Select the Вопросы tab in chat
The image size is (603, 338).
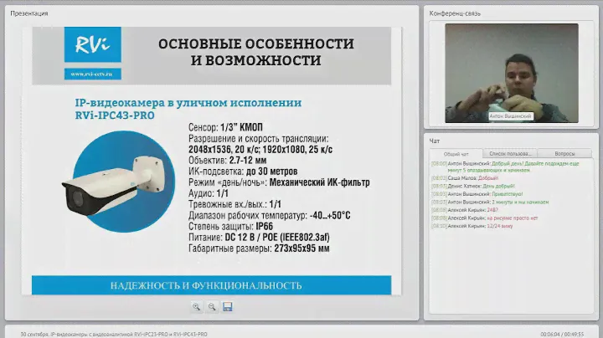point(564,154)
